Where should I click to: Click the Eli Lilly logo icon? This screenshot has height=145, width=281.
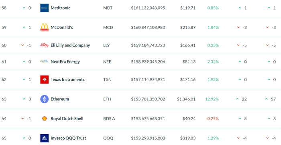[x=44, y=45]
